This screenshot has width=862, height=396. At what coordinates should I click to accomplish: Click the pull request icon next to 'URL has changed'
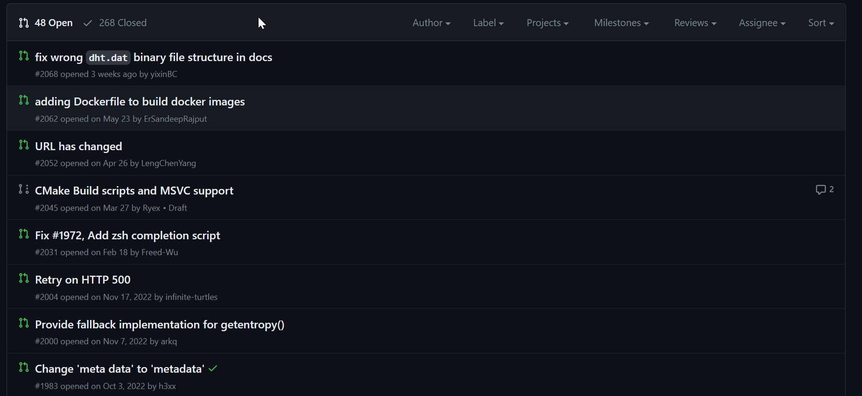pyautogui.click(x=24, y=145)
